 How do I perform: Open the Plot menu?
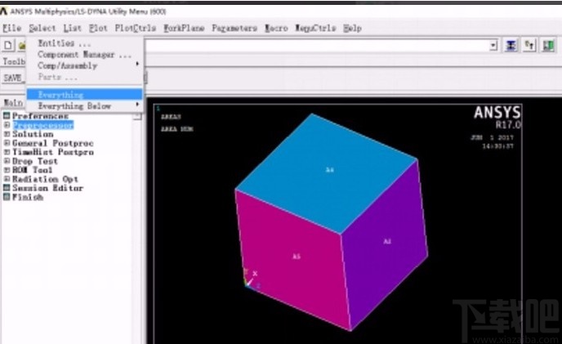pyautogui.click(x=98, y=28)
